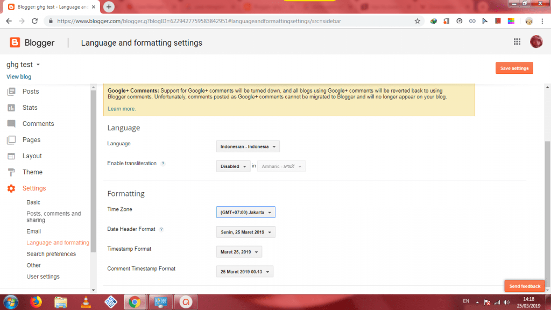The height and width of the screenshot is (310, 551).
Task: Open the Comment Timestamp Format dropdown
Action: click(x=245, y=272)
